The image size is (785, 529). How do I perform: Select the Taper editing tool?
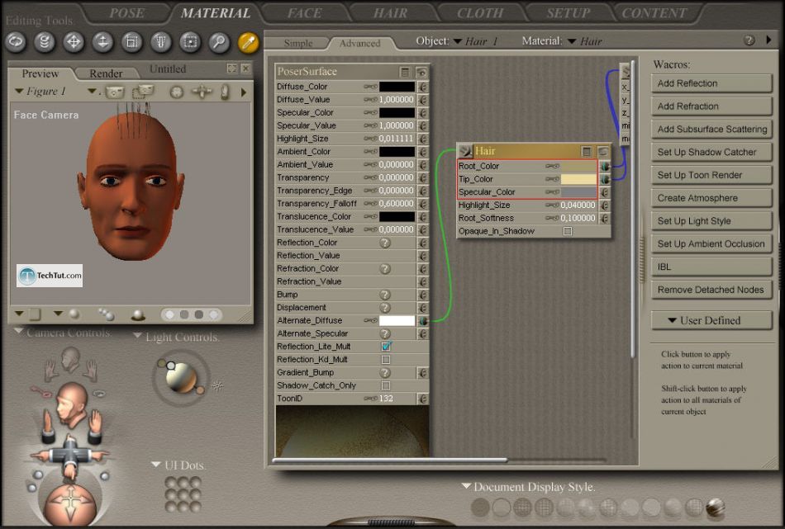click(x=160, y=42)
